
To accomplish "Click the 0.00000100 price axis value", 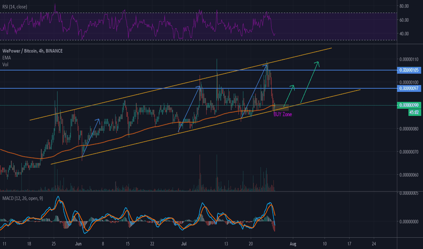I will click(409, 82).
